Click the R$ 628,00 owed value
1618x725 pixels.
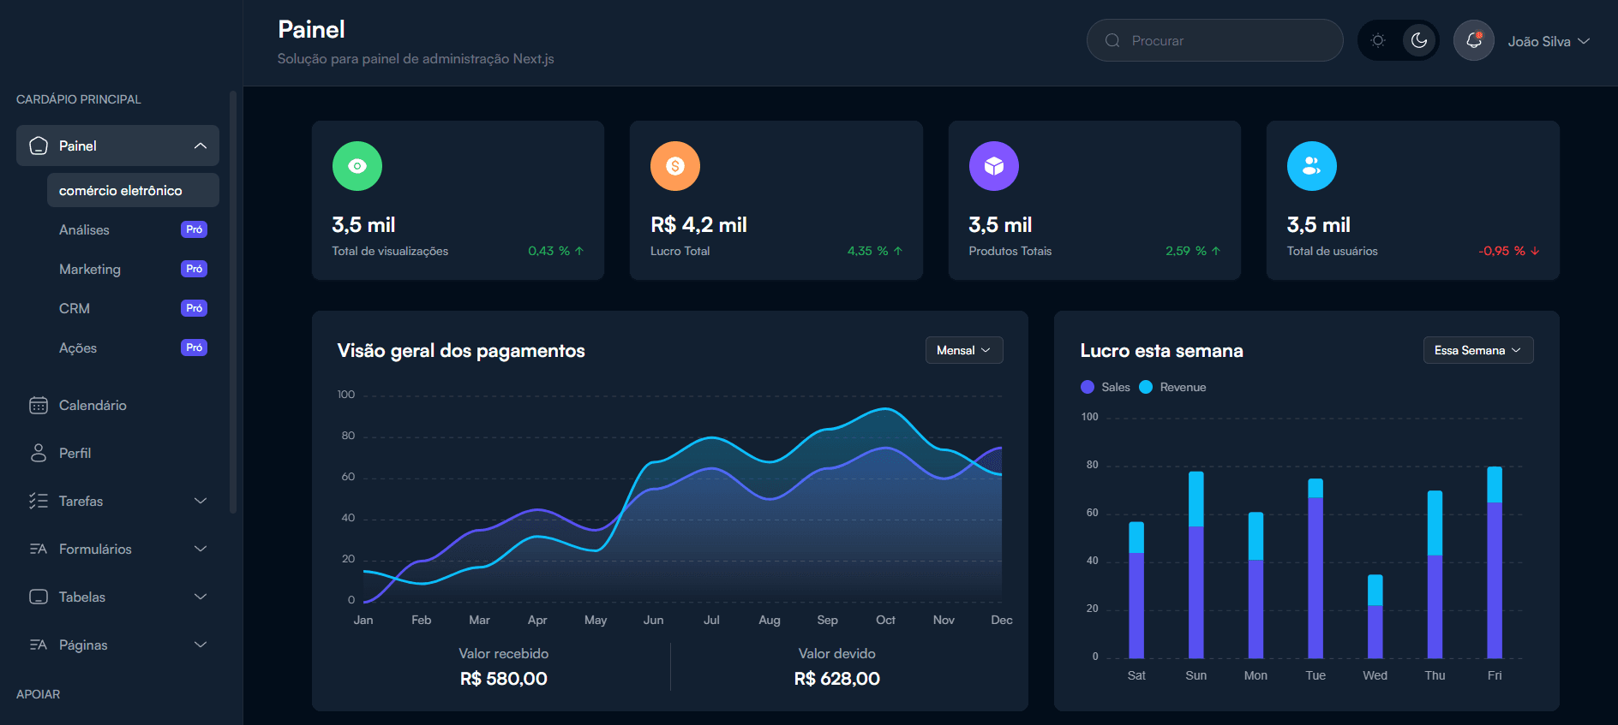[x=837, y=679]
